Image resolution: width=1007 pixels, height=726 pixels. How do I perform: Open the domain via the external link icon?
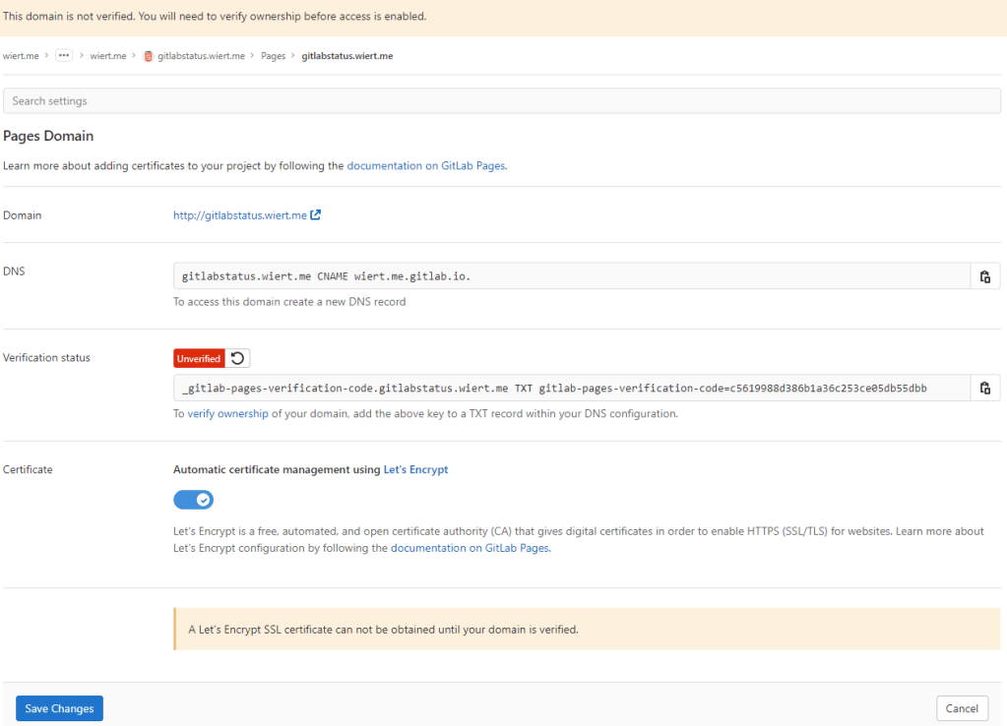[314, 214]
